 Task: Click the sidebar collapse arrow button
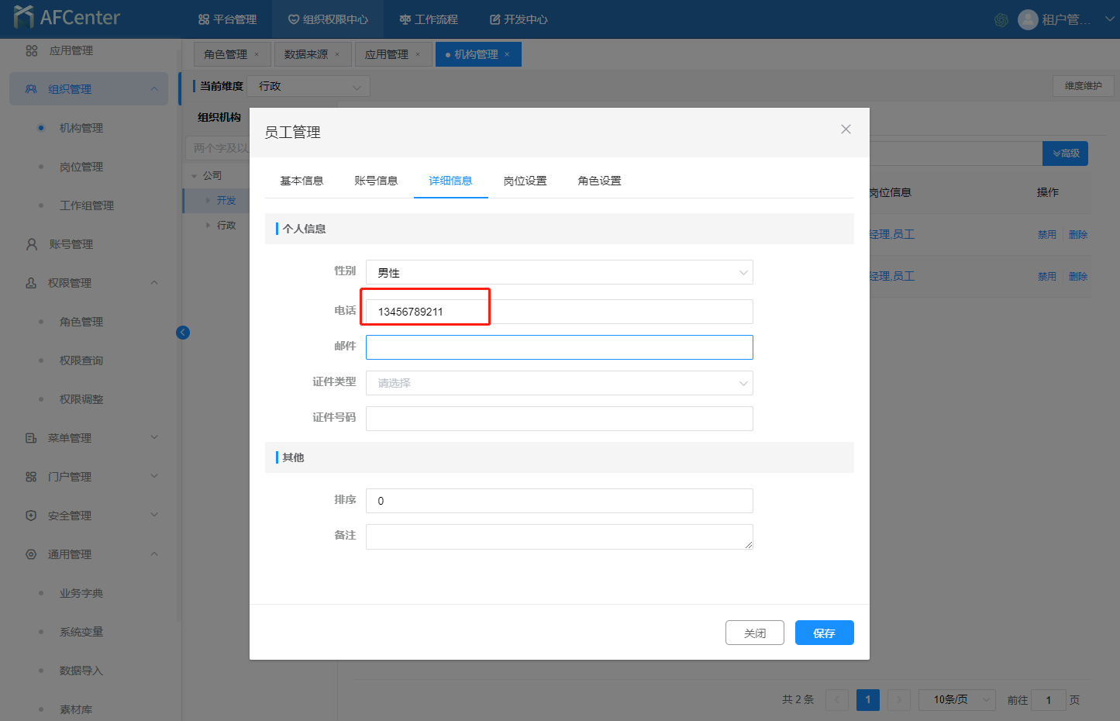183,333
